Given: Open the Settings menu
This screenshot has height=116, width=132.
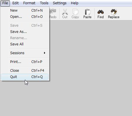Looking at the screenshot, I should point(60,3).
